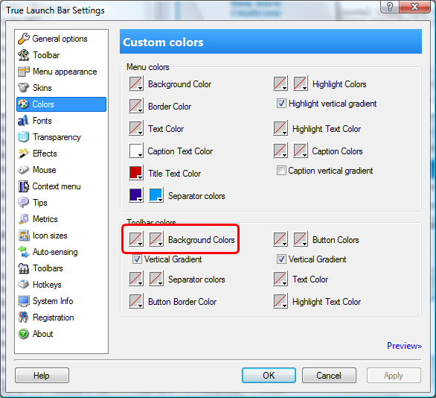Click the Toolbars icon in sidebar

click(23, 268)
